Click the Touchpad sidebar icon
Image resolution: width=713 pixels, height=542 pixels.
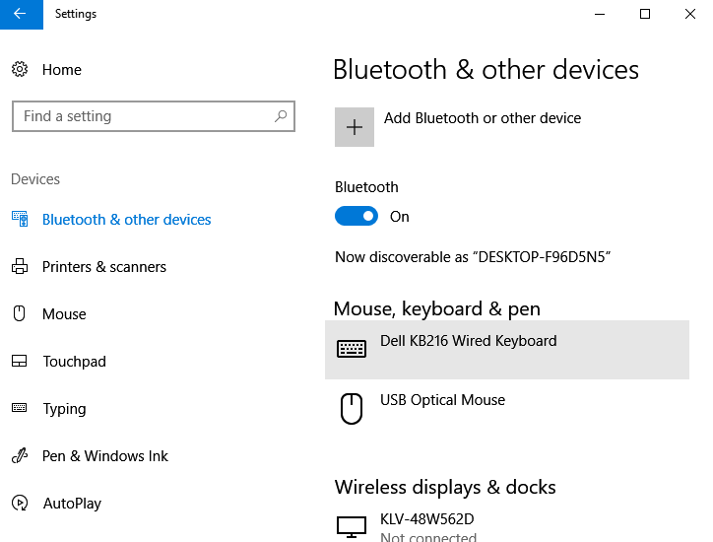(20, 361)
